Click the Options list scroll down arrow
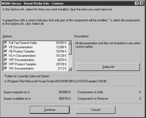Screen dimensions: 146x118 point(70,69)
